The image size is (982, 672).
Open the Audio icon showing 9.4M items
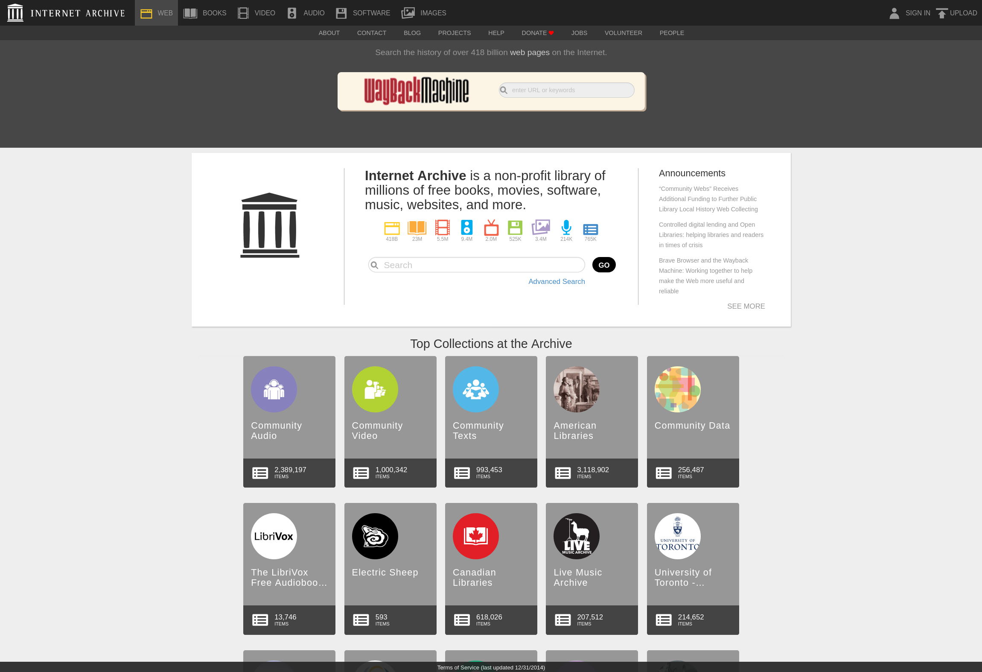point(466,228)
